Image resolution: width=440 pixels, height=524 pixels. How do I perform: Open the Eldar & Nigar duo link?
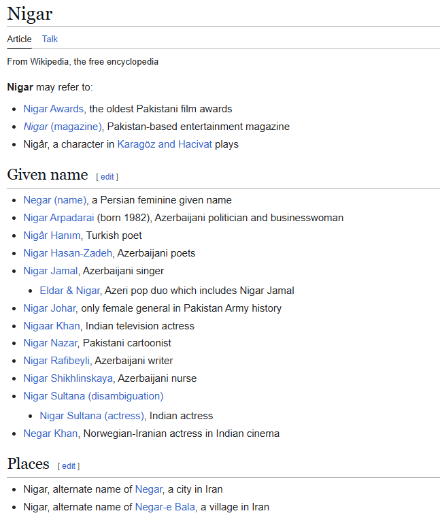pos(70,291)
